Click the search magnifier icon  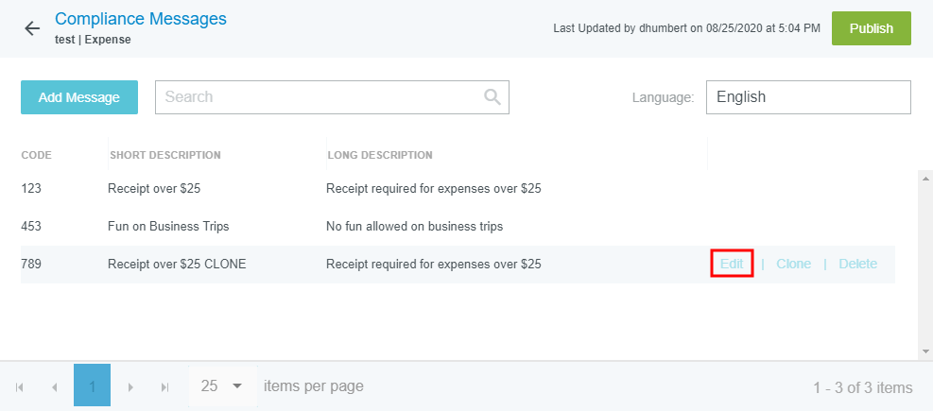492,96
